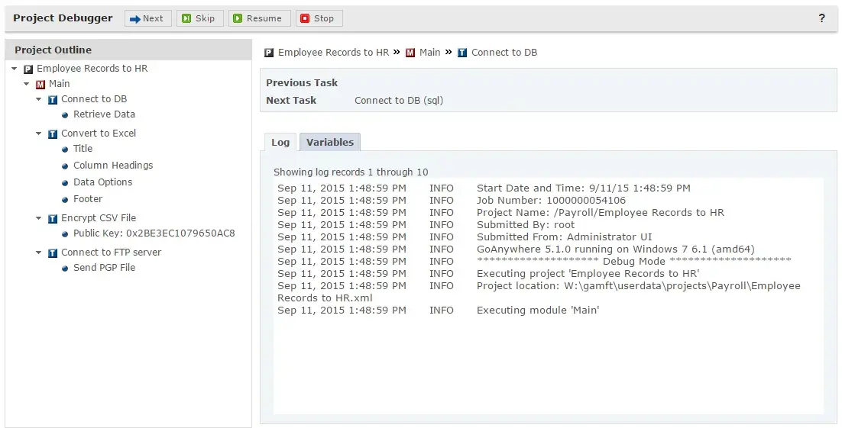The width and height of the screenshot is (842, 428).
Task: Click the Connect to FTP server task icon
Action: coord(53,253)
